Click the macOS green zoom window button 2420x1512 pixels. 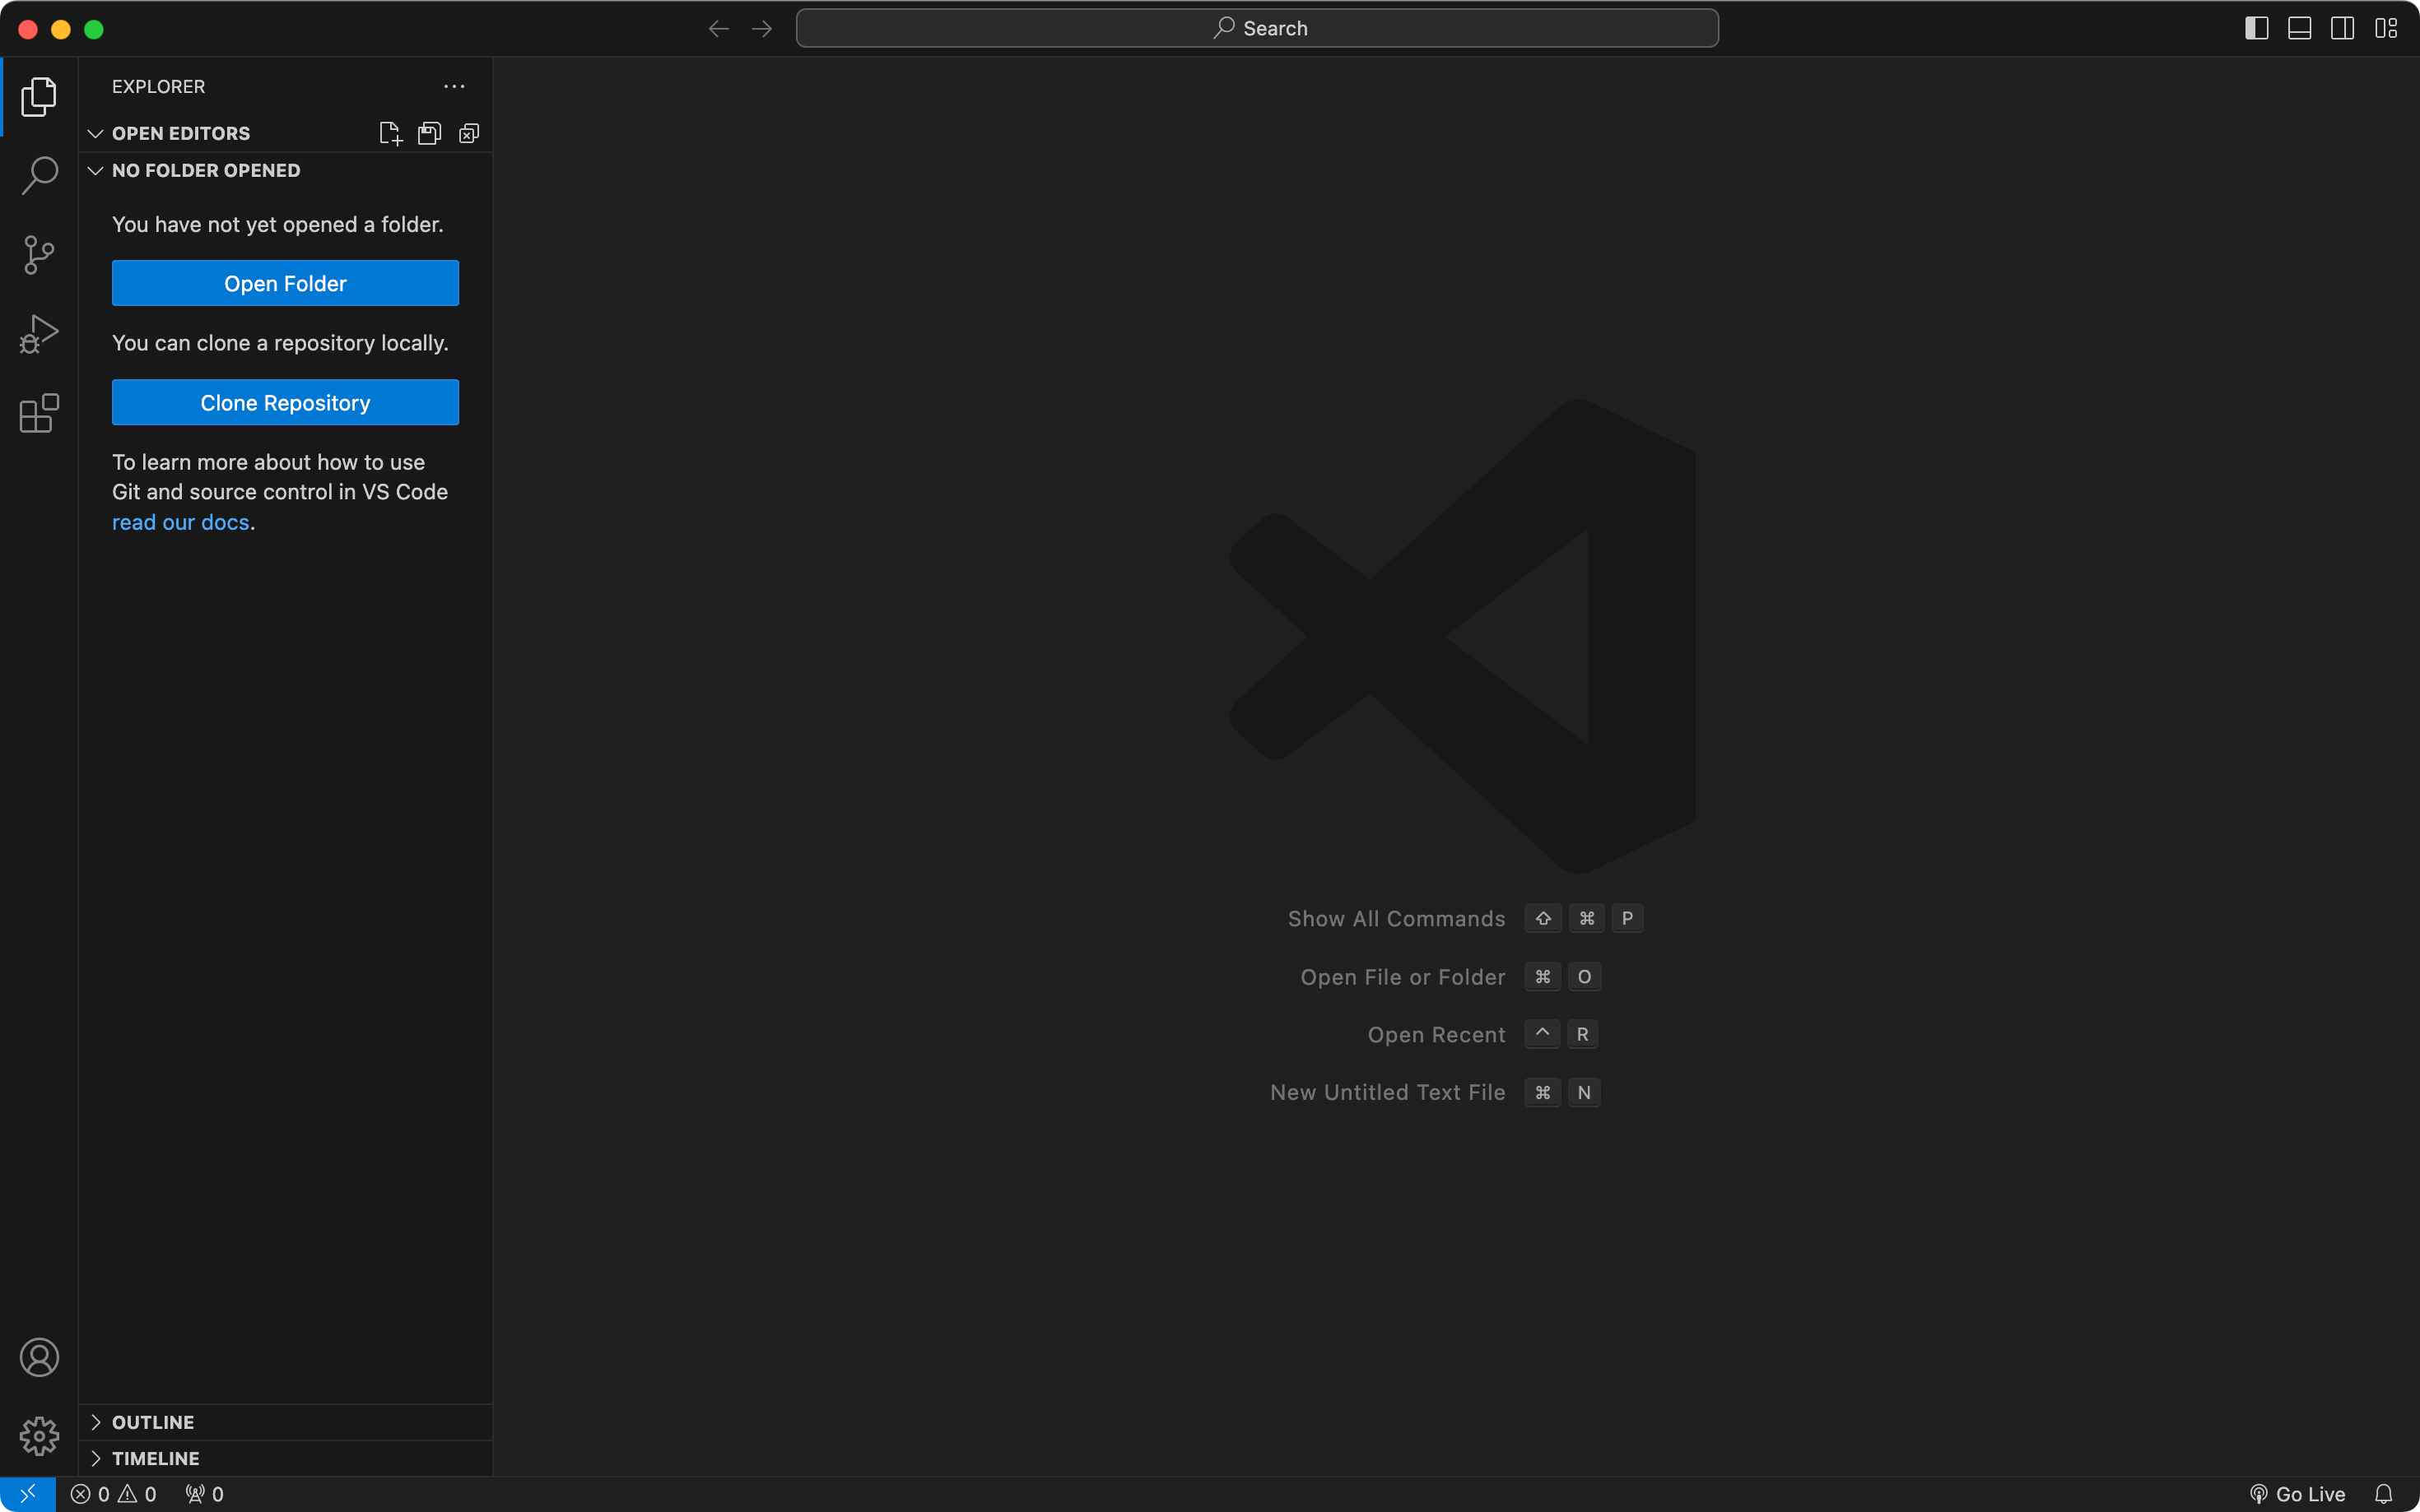(x=94, y=29)
